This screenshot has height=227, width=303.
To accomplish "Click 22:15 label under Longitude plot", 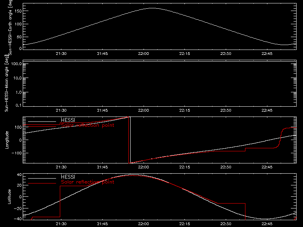I will [185, 167].
